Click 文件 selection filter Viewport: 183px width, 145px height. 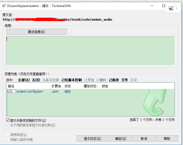click(124, 80)
